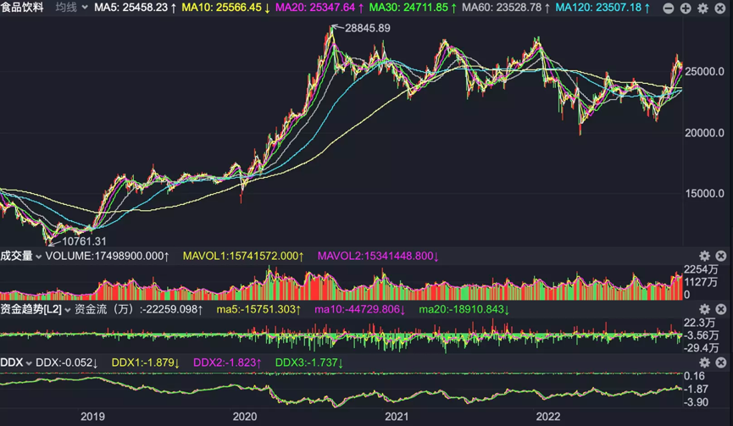Click the 食品饮料 sector title
Screen dimensions: 733x426
click(x=22, y=8)
